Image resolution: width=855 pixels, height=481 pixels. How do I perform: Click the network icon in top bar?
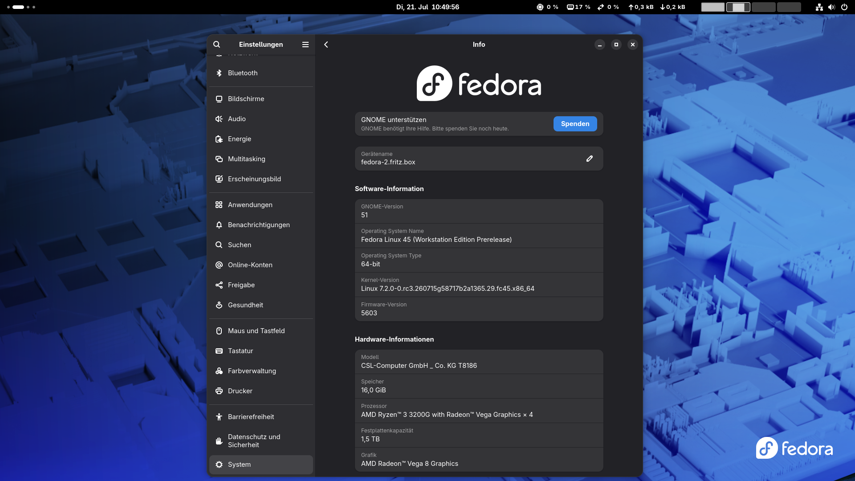coord(819,7)
